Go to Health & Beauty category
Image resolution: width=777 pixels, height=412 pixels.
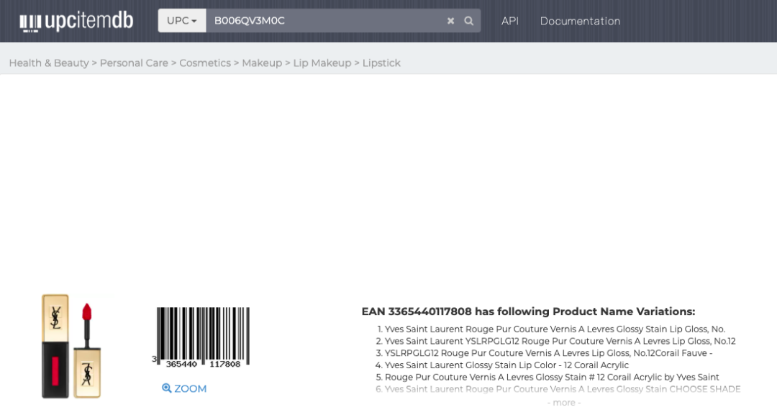(x=49, y=63)
